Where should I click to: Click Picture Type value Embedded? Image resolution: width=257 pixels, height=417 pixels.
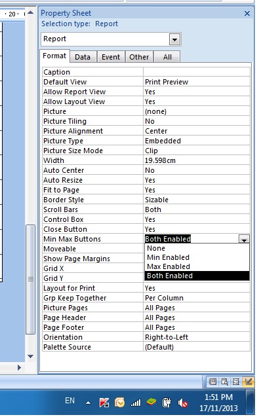click(197, 141)
